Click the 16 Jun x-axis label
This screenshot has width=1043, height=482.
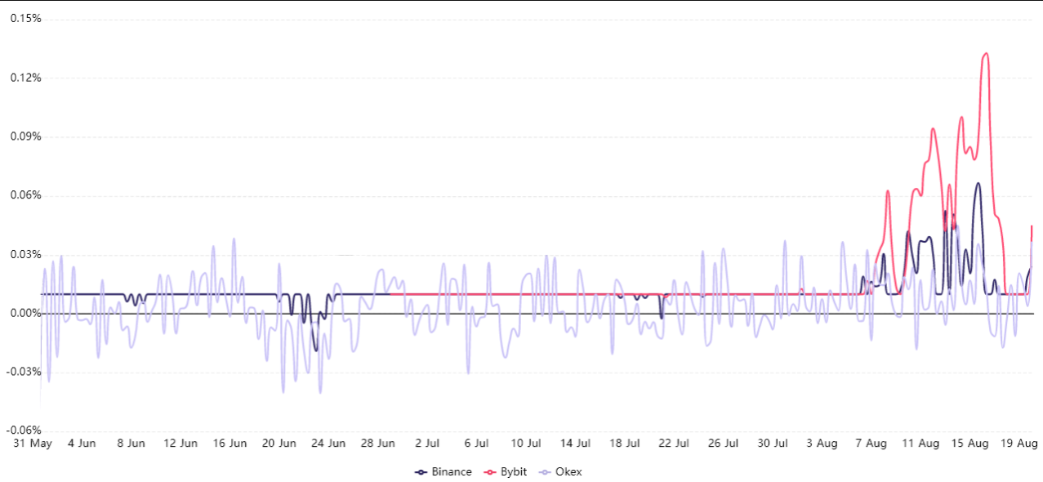click(x=230, y=444)
